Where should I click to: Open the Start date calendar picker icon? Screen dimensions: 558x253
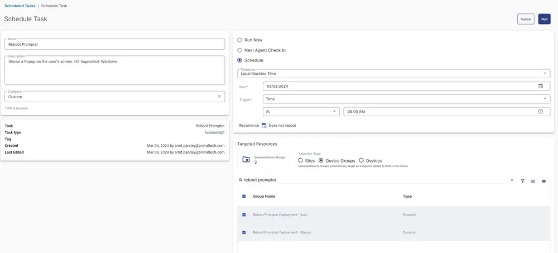541,86
